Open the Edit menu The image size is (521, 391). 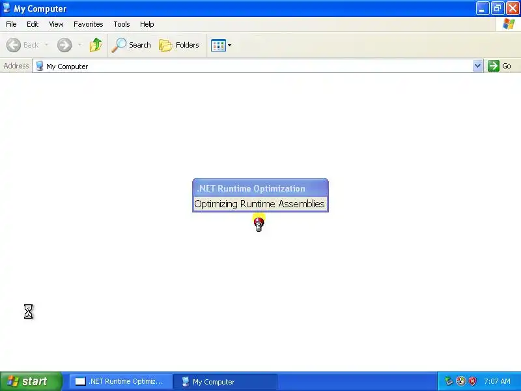33,24
